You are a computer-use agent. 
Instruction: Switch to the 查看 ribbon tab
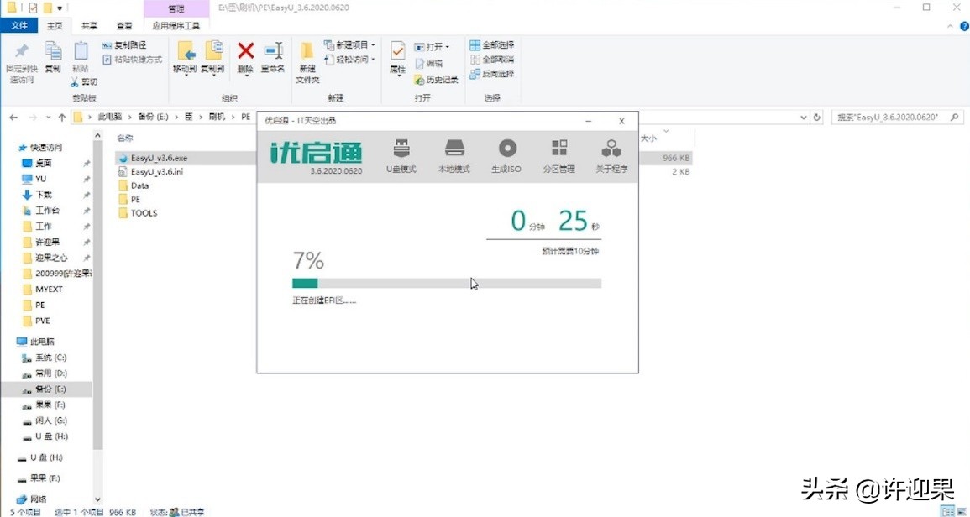coord(124,26)
